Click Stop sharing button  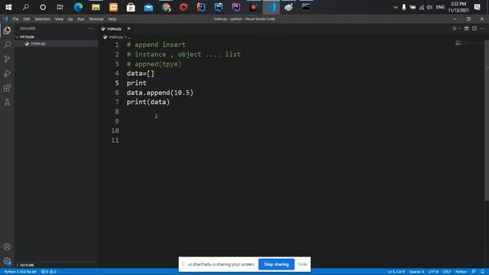pyautogui.click(x=277, y=264)
